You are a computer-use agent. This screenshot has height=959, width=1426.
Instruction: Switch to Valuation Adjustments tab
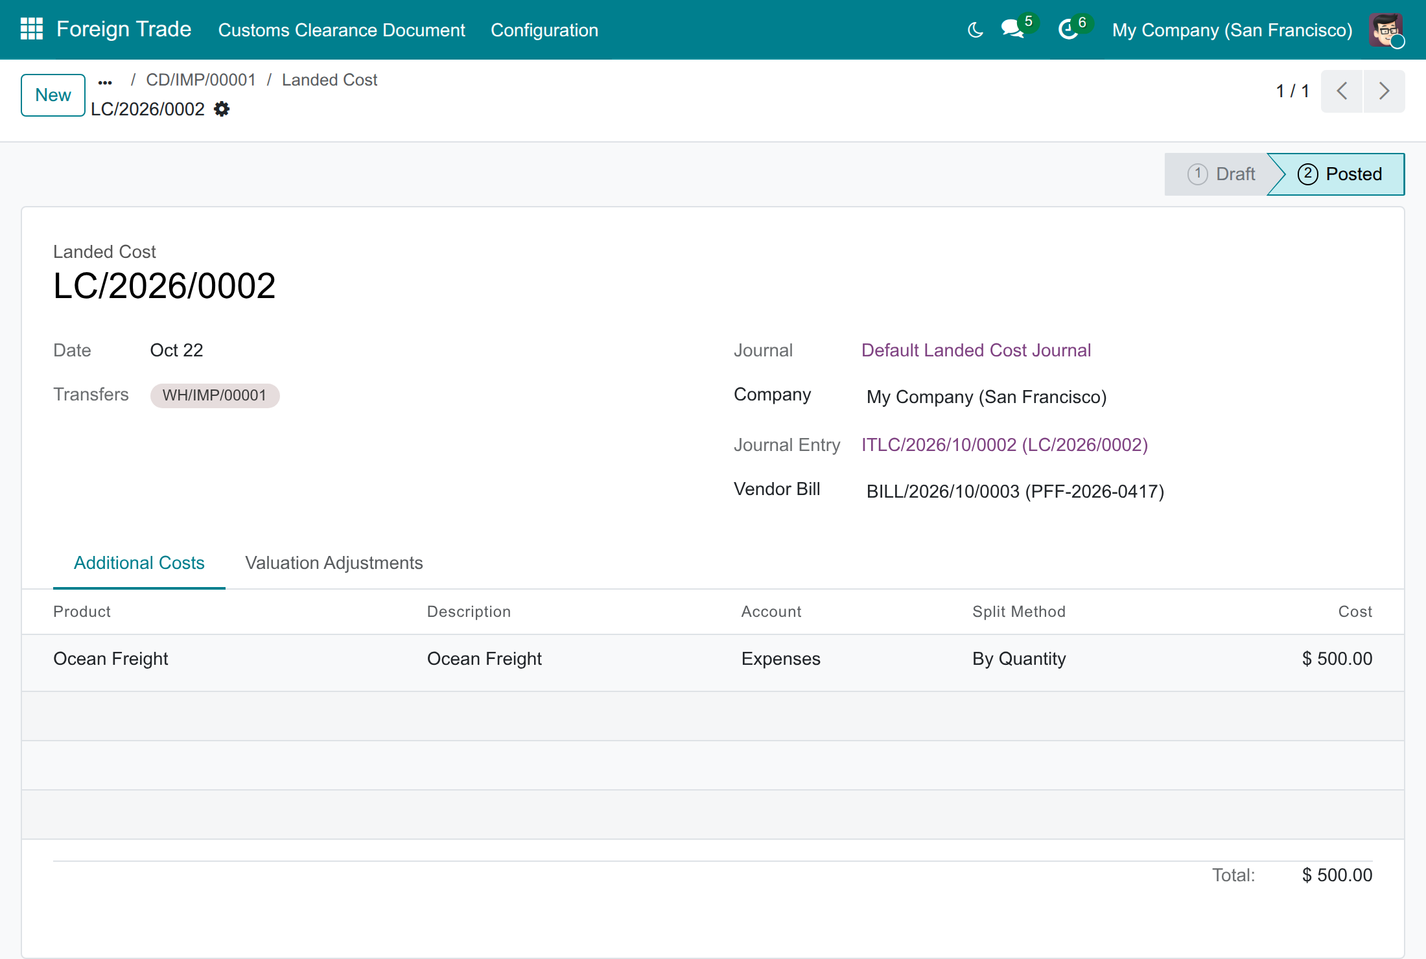(x=334, y=562)
